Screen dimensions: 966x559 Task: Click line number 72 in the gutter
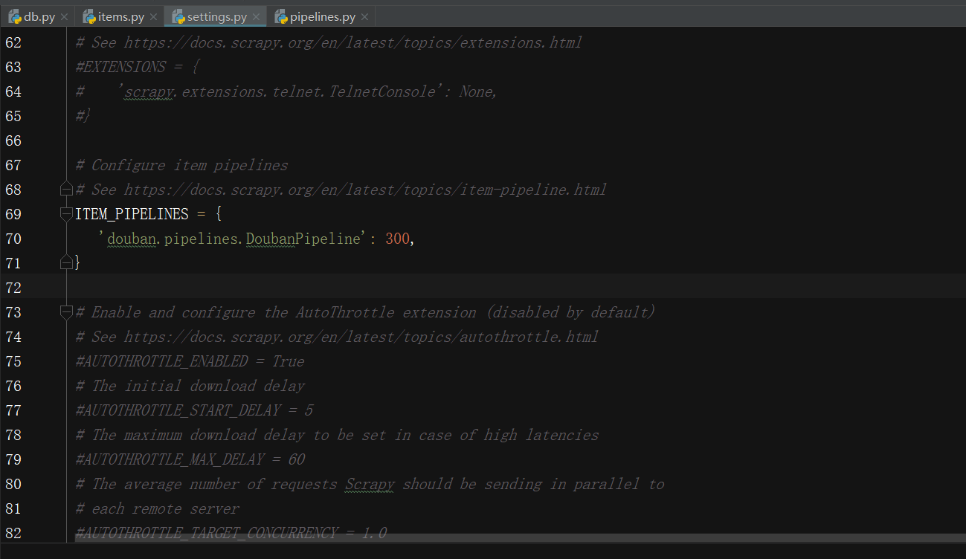click(13, 288)
